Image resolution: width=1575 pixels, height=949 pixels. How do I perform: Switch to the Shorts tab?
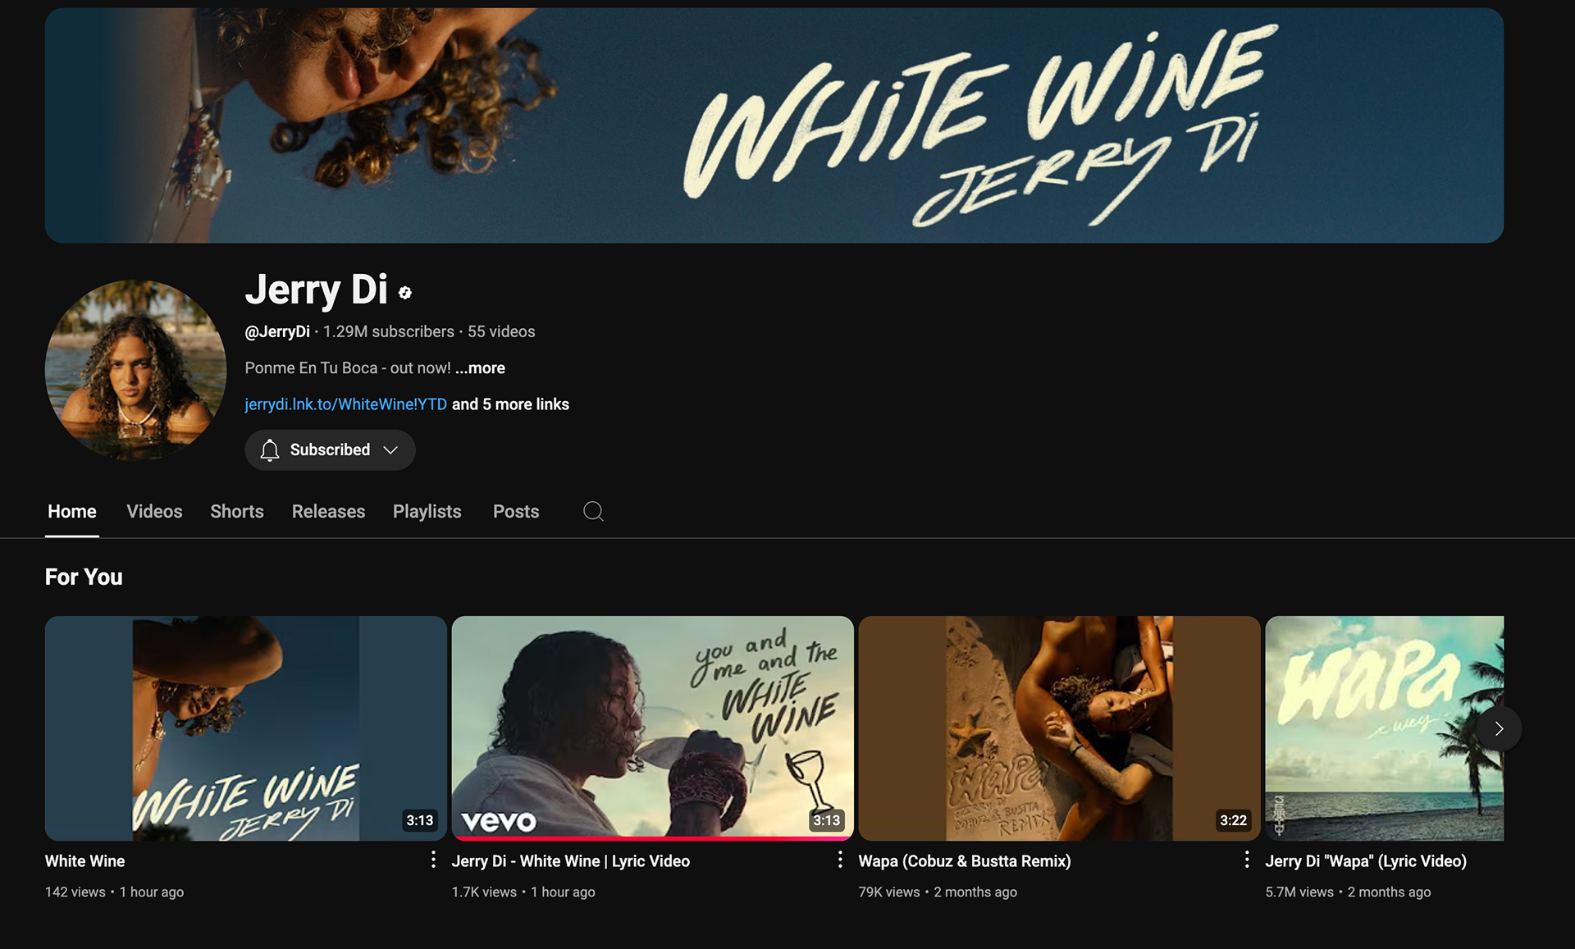point(237,511)
